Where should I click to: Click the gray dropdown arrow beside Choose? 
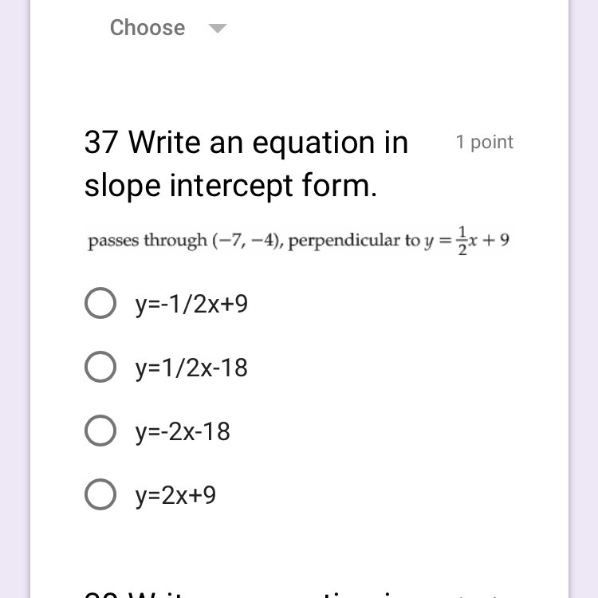pyautogui.click(x=217, y=29)
